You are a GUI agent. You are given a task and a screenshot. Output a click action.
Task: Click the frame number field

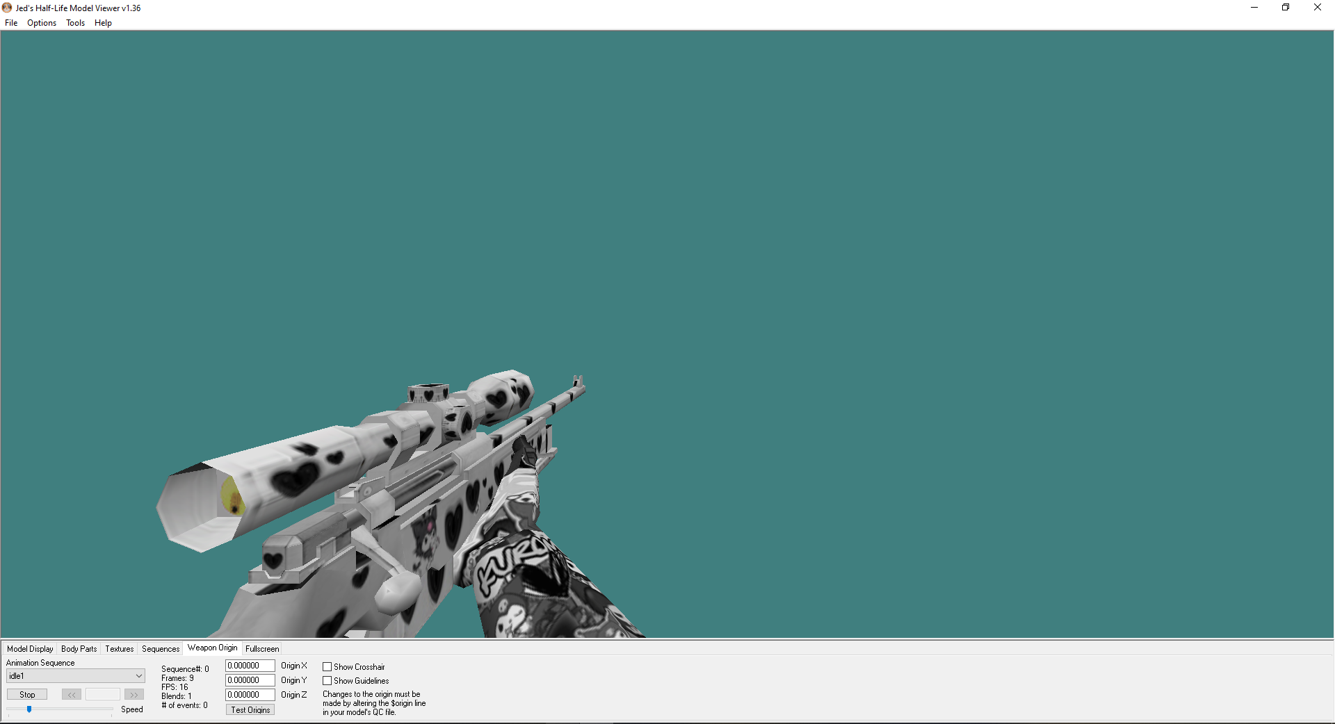click(x=103, y=695)
